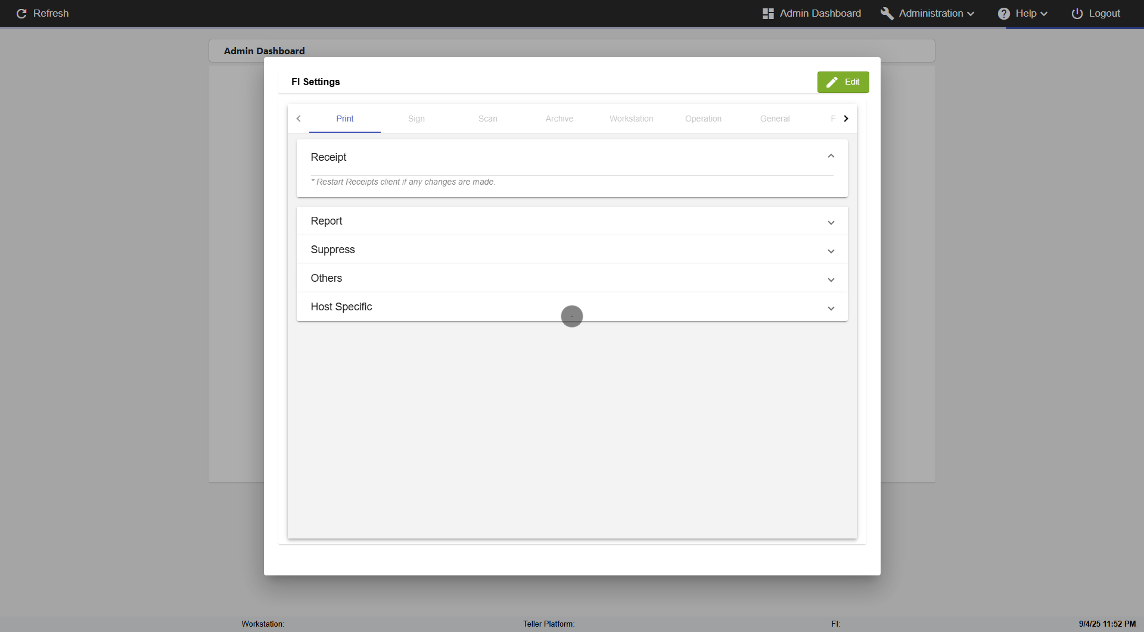Click the date and time in status bar

1107,624
